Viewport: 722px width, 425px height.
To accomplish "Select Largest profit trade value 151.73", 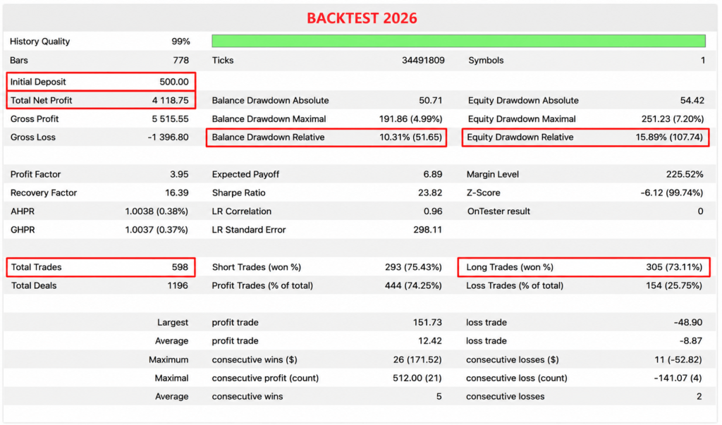I will pos(427,322).
